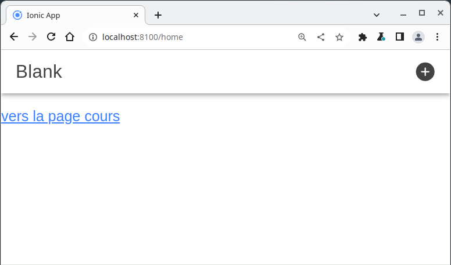Image resolution: width=451 pixels, height=265 pixels.
Task: Open the 'vers la page cours' link
Action: pos(60,117)
